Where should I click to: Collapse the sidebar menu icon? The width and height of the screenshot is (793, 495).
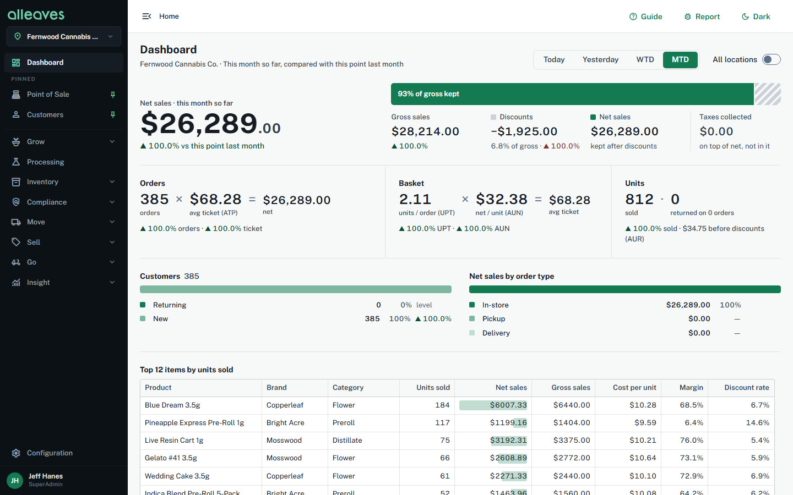146,16
